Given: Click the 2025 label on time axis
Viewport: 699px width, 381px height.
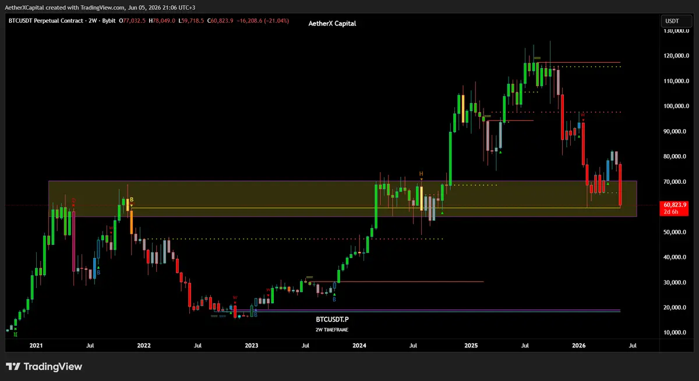Looking at the screenshot, I should point(471,346).
